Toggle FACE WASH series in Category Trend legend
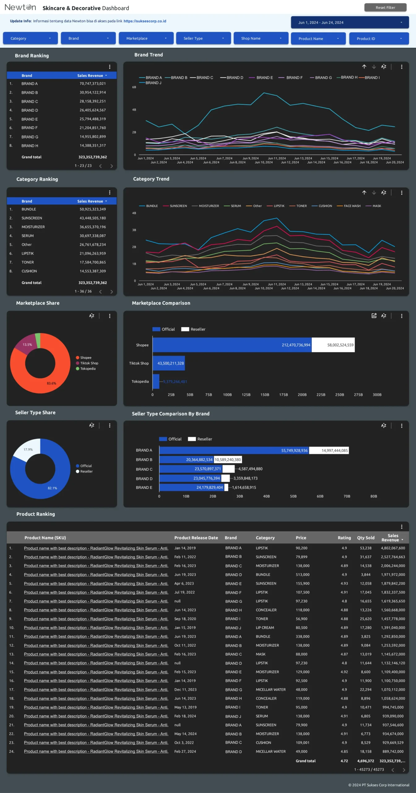Screen dimensions: 416x793 coord(349,206)
